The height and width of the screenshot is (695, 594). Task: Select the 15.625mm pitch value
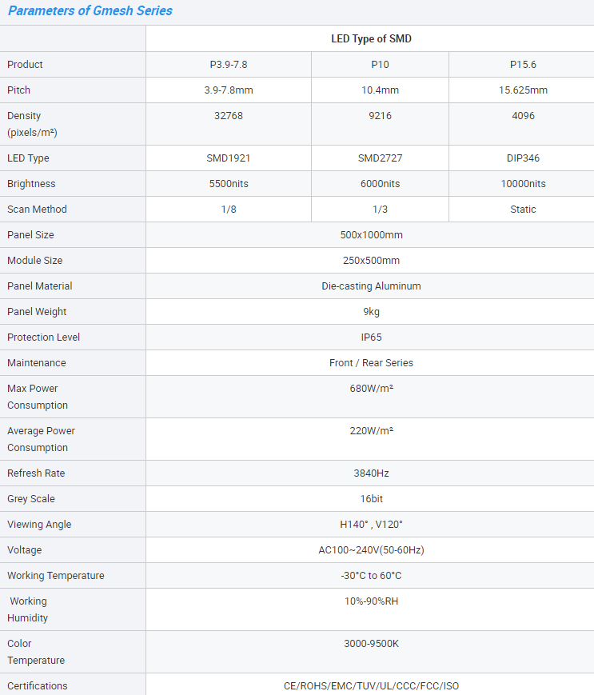523,90
